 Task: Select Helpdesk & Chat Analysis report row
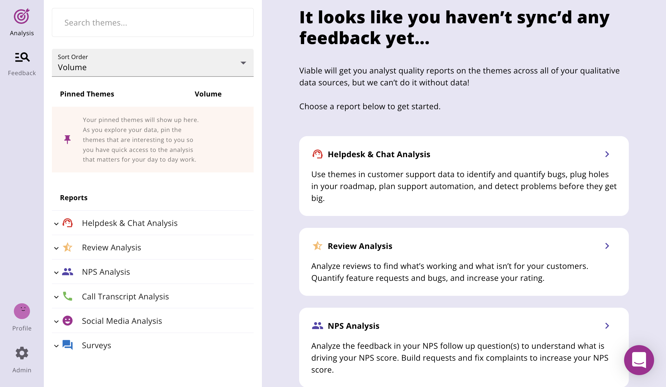point(153,223)
